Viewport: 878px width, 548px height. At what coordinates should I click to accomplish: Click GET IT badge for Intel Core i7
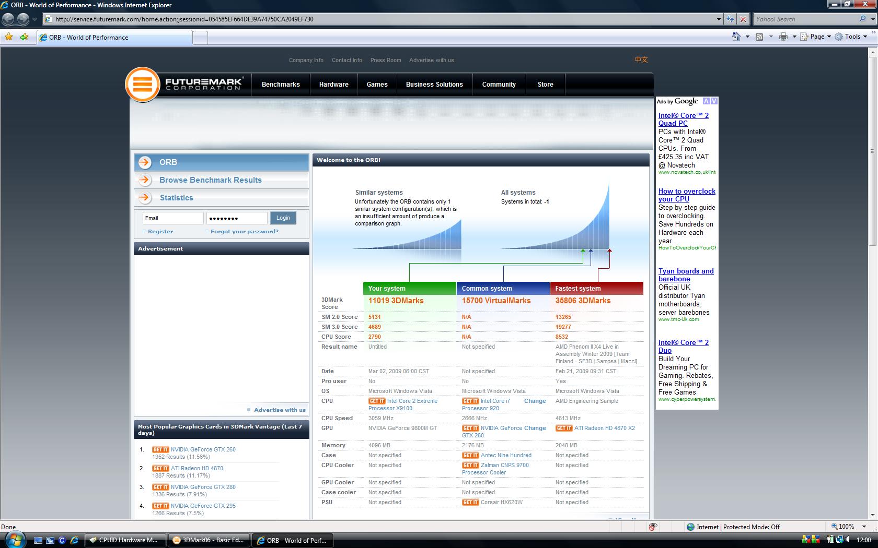coord(470,401)
